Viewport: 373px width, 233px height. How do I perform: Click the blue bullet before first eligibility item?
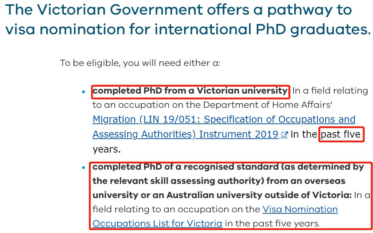click(83, 91)
